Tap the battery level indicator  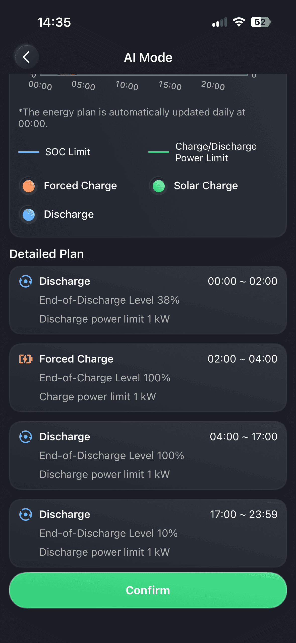261,22
